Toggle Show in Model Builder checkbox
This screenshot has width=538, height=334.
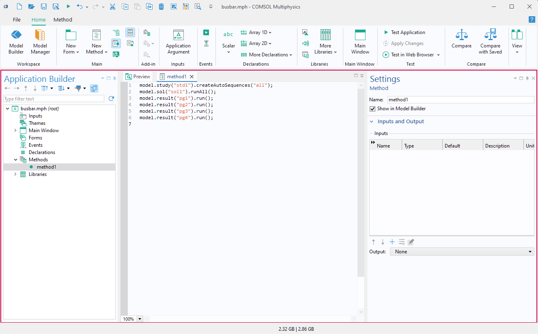(x=372, y=109)
